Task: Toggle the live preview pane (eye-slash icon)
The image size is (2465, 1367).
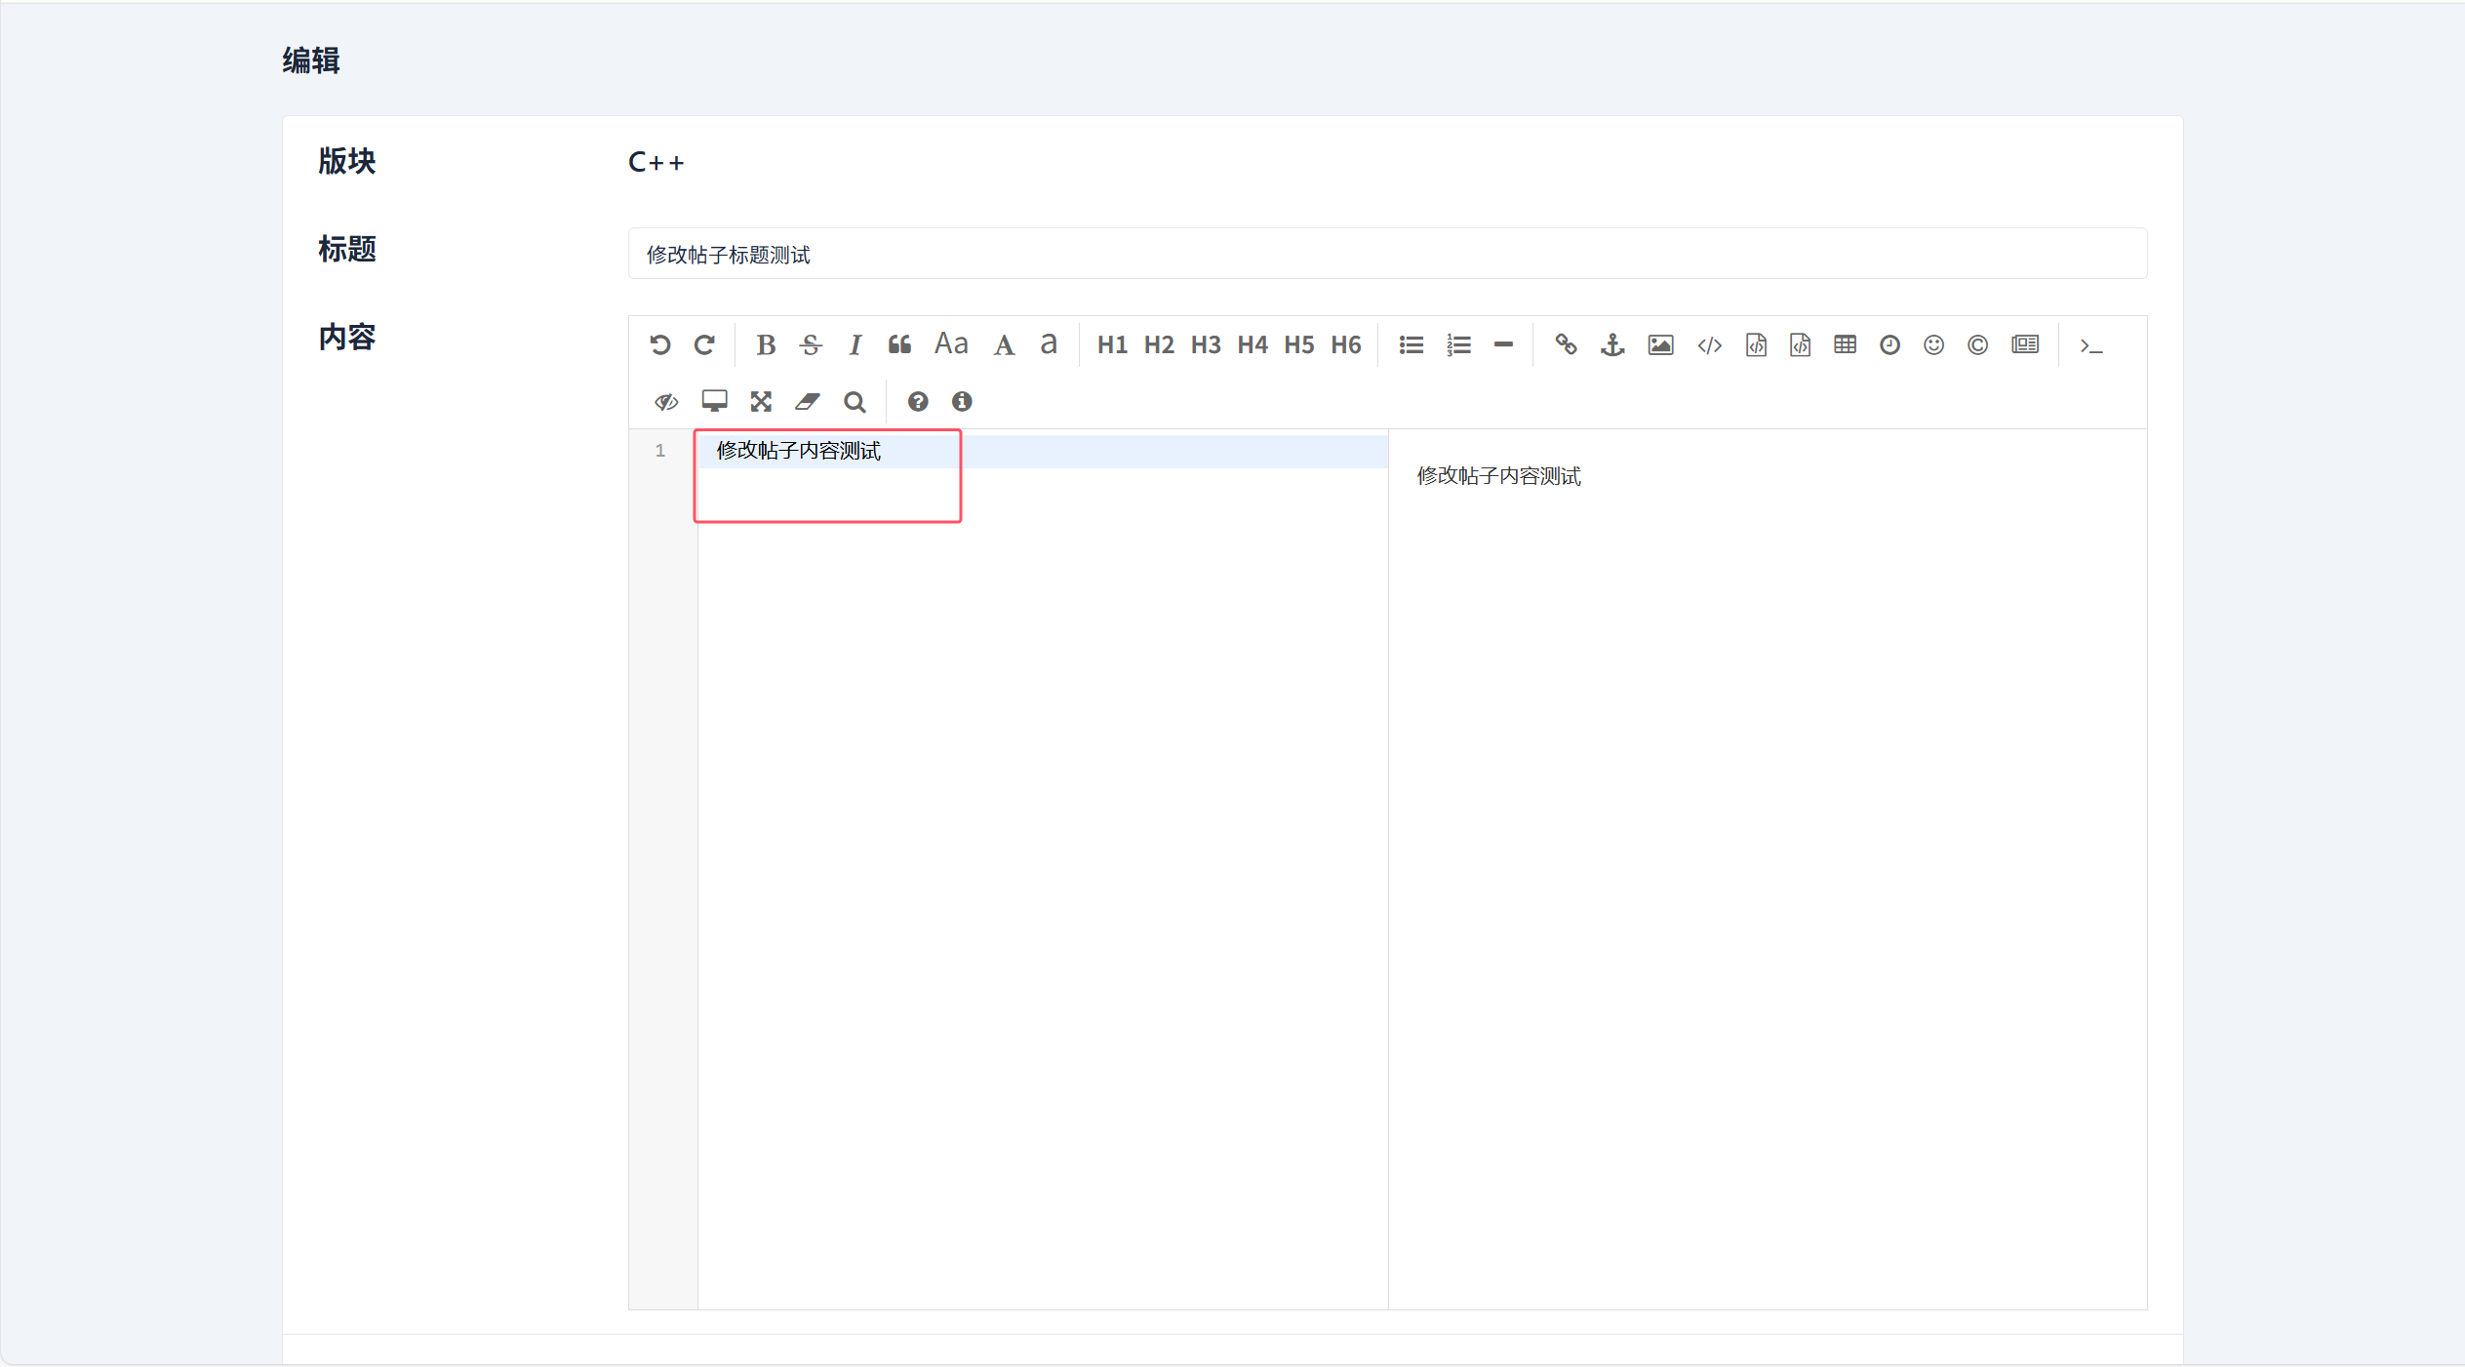Action: [666, 401]
